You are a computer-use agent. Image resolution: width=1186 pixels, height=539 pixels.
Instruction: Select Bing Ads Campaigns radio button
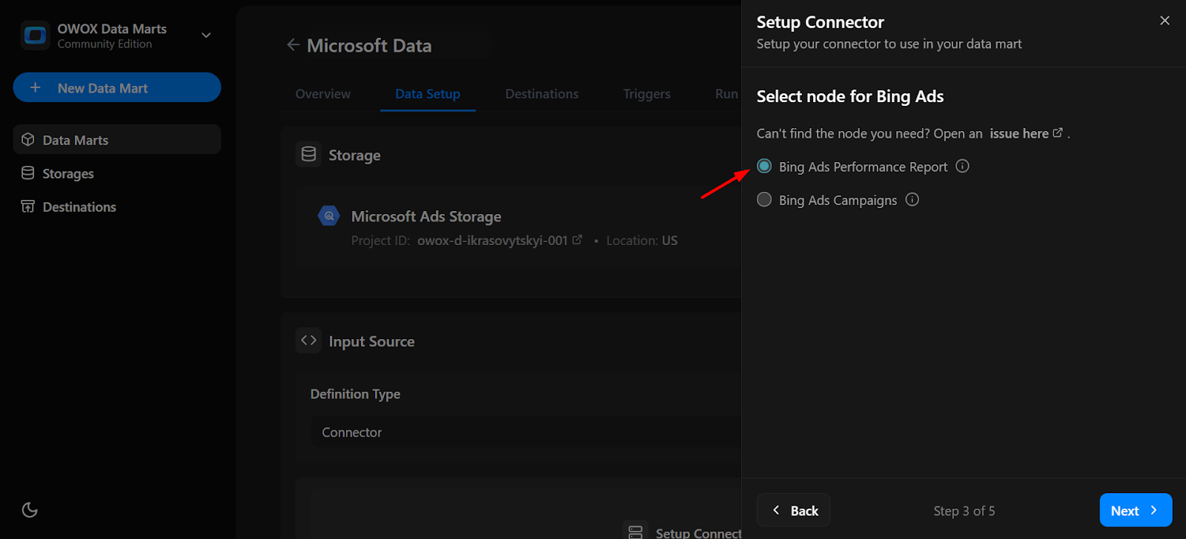(x=764, y=200)
